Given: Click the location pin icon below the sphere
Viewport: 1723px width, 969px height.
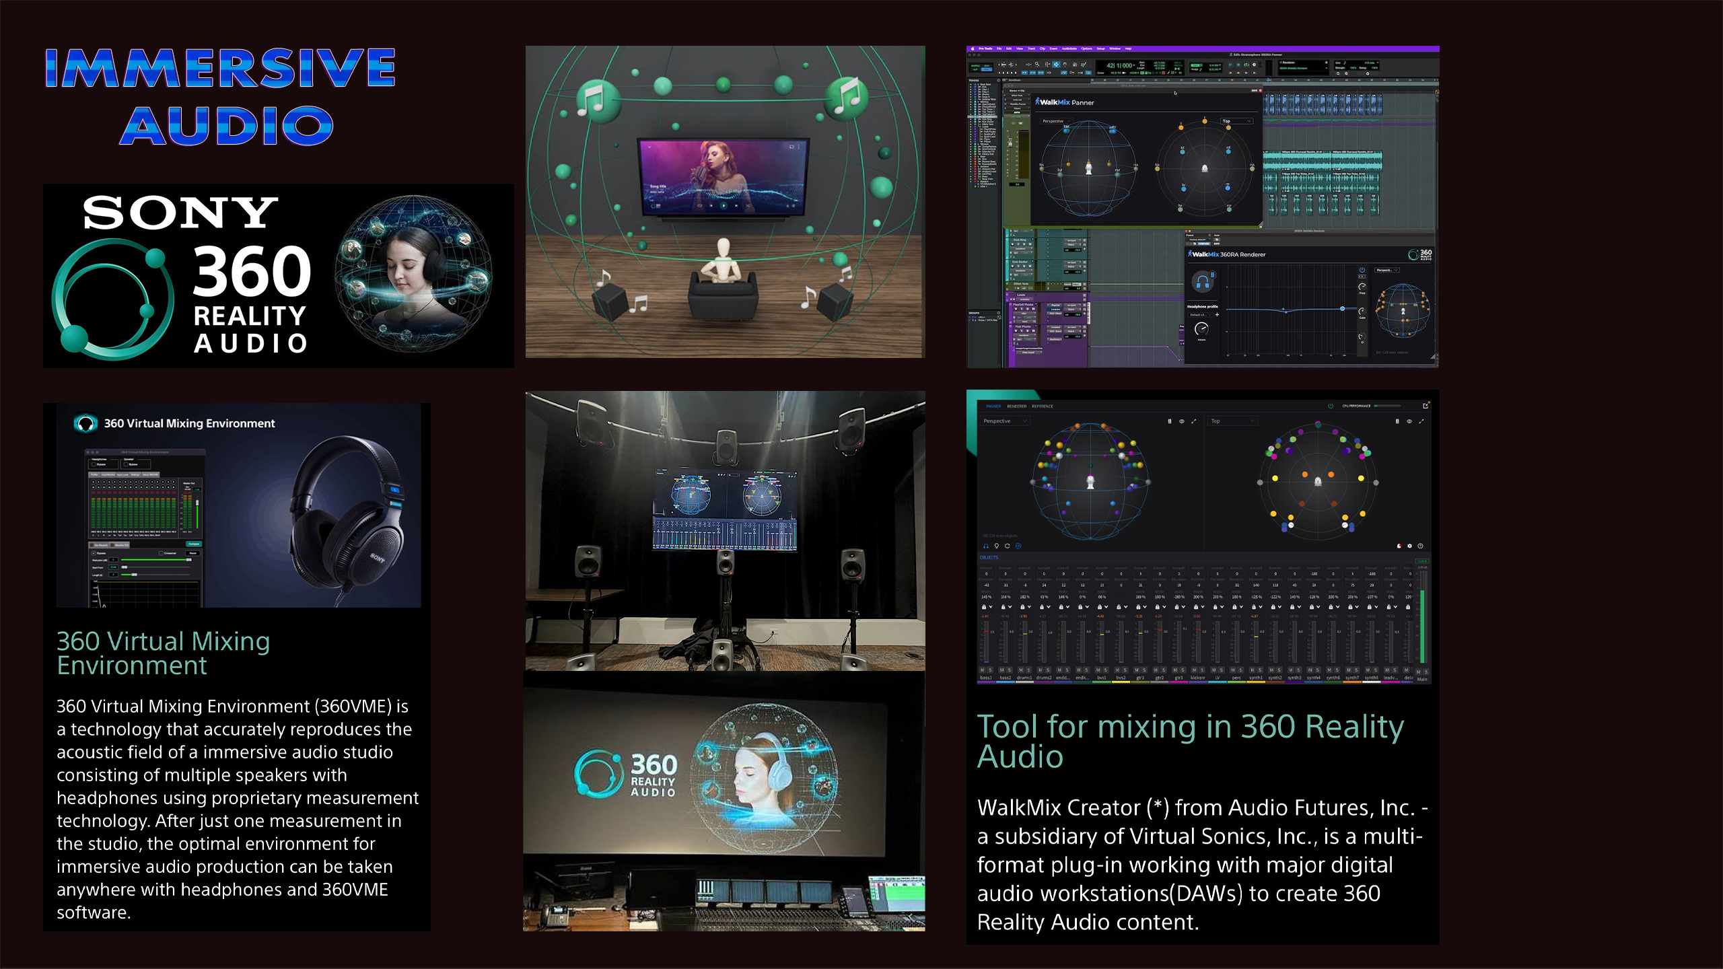Looking at the screenshot, I should point(997,546).
